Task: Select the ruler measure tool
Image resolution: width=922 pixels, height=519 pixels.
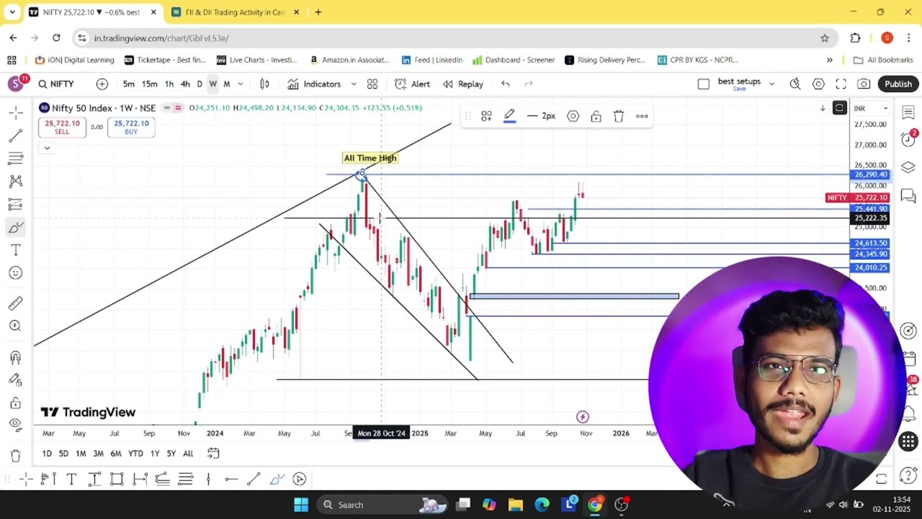Action: (x=15, y=303)
